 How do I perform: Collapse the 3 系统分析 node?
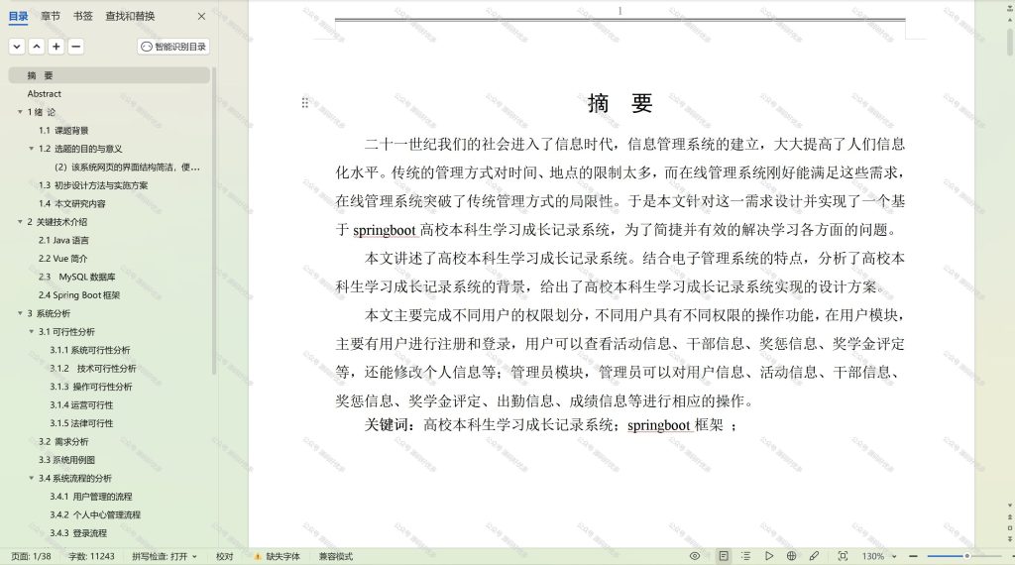click(20, 313)
